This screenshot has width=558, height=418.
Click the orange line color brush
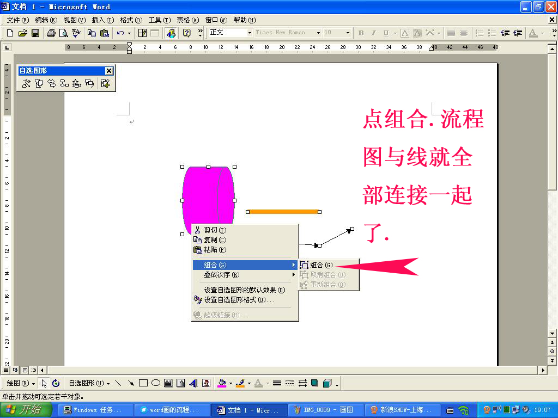[240, 383]
